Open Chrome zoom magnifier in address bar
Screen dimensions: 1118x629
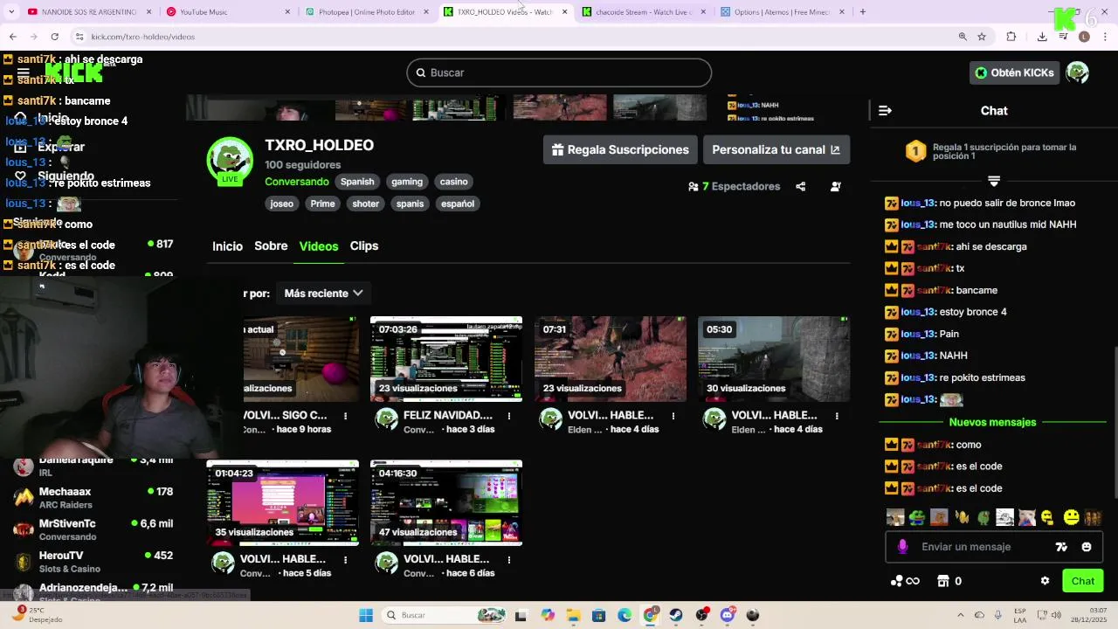tap(963, 37)
